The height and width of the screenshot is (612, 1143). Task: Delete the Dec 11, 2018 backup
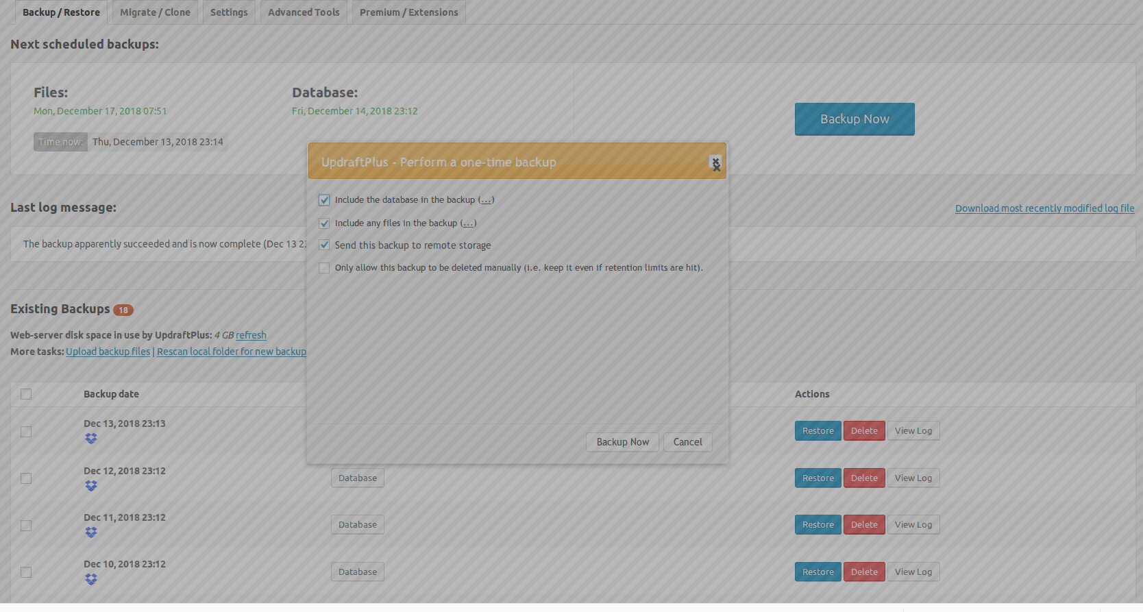pyautogui.click(x=864, y=525)
